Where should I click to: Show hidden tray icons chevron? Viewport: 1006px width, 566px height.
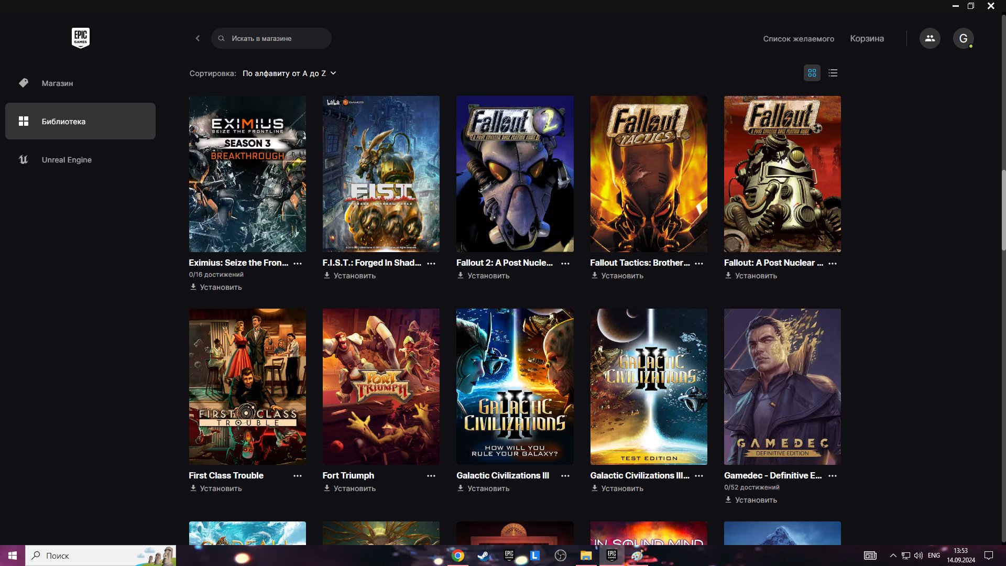click(893, 556)
